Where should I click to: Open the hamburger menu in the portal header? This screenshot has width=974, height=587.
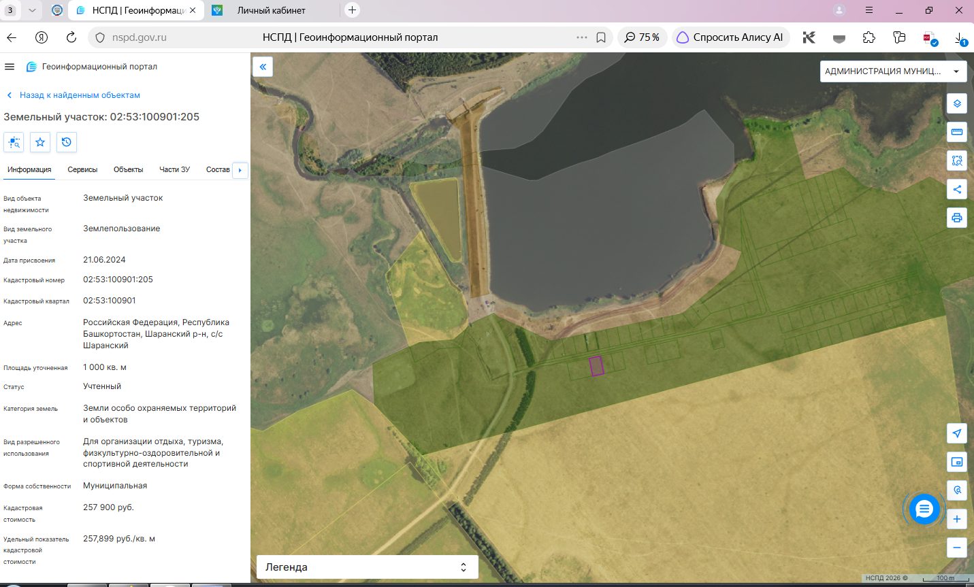(10, 67)
